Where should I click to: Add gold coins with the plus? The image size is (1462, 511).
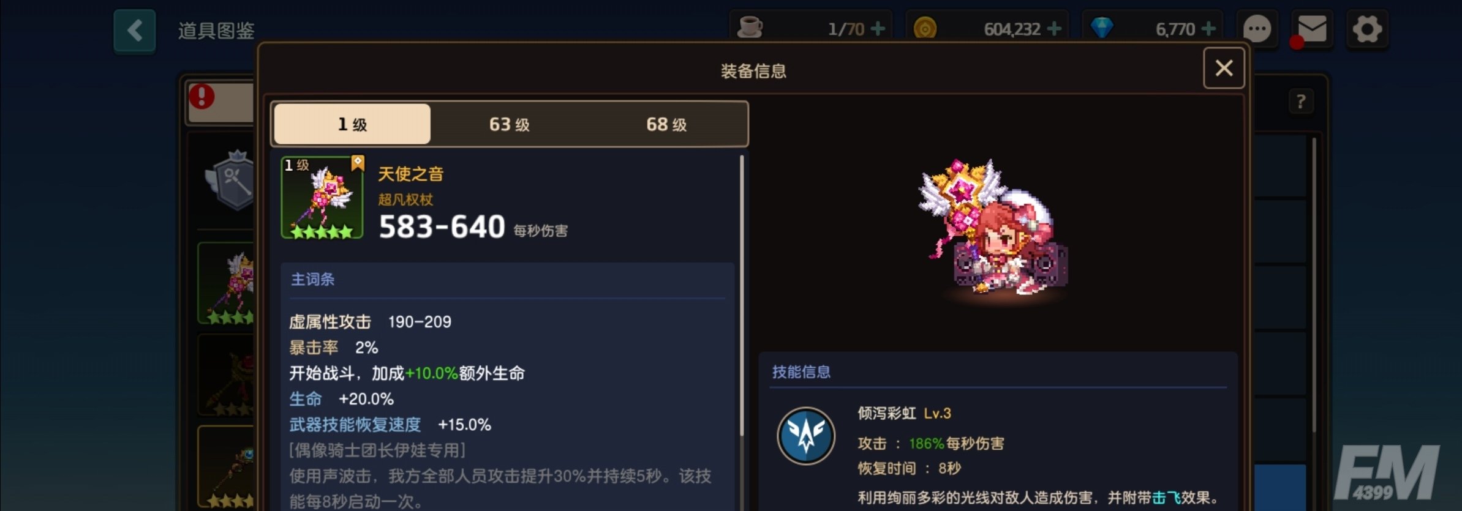pyautogui.click(x=1054, y=29)
